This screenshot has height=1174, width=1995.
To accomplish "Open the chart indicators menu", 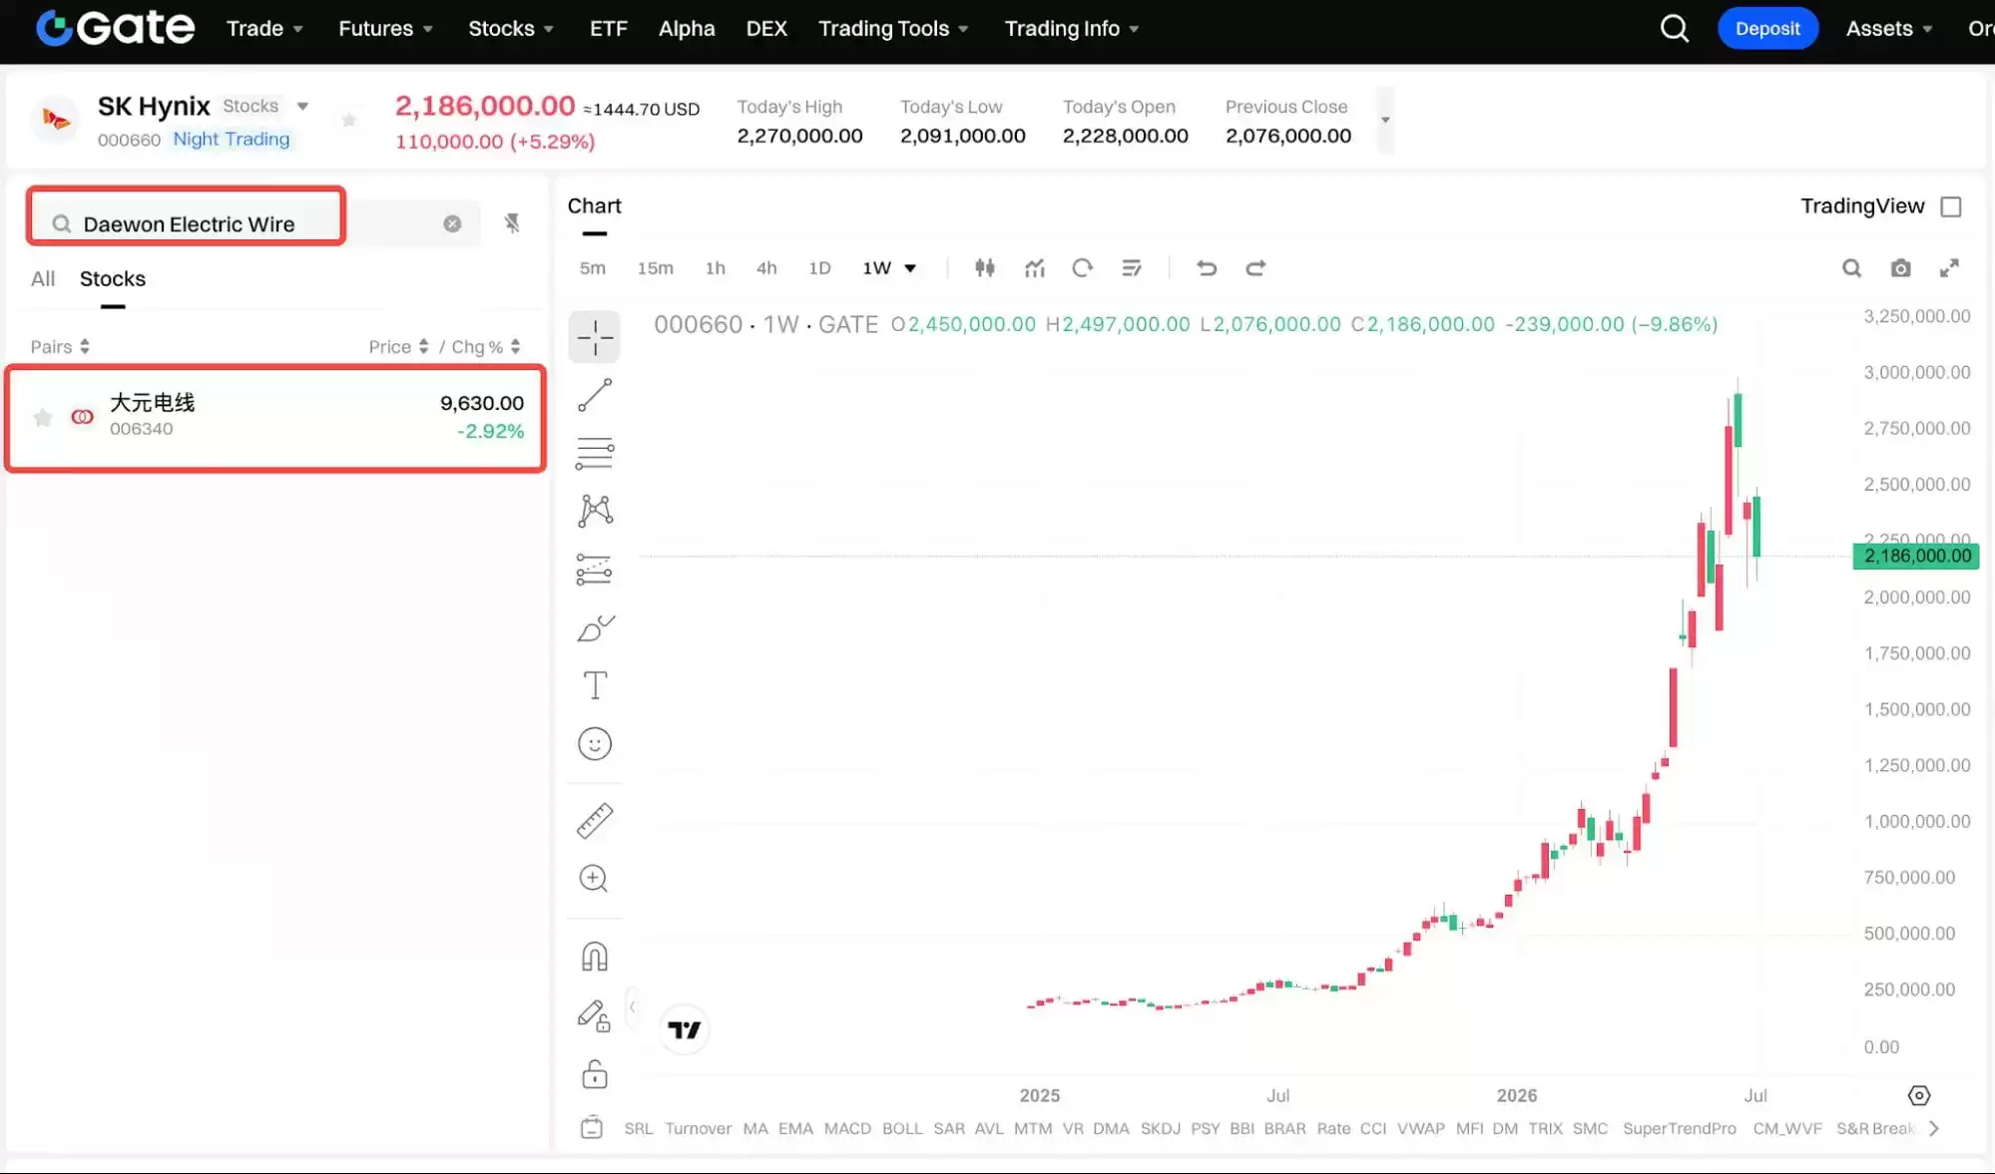I will pyautogui.click(x=1035, y=267).
